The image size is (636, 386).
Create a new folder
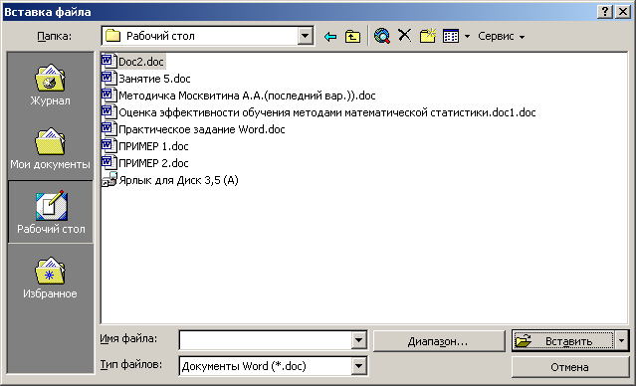(x=428, y=36)
